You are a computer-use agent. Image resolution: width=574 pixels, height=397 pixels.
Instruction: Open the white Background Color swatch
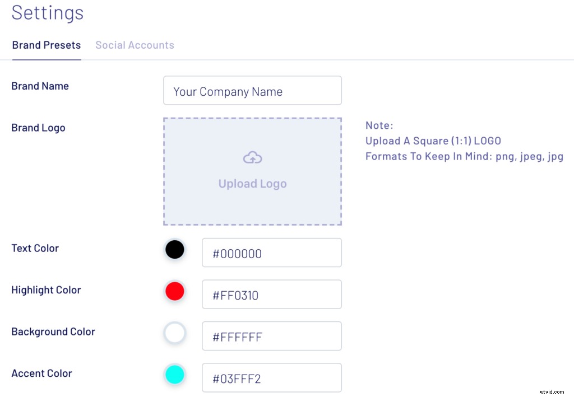click(175, 333)
